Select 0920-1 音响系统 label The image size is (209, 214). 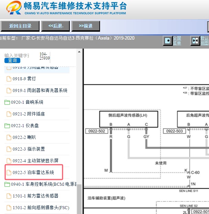(27, 102)
